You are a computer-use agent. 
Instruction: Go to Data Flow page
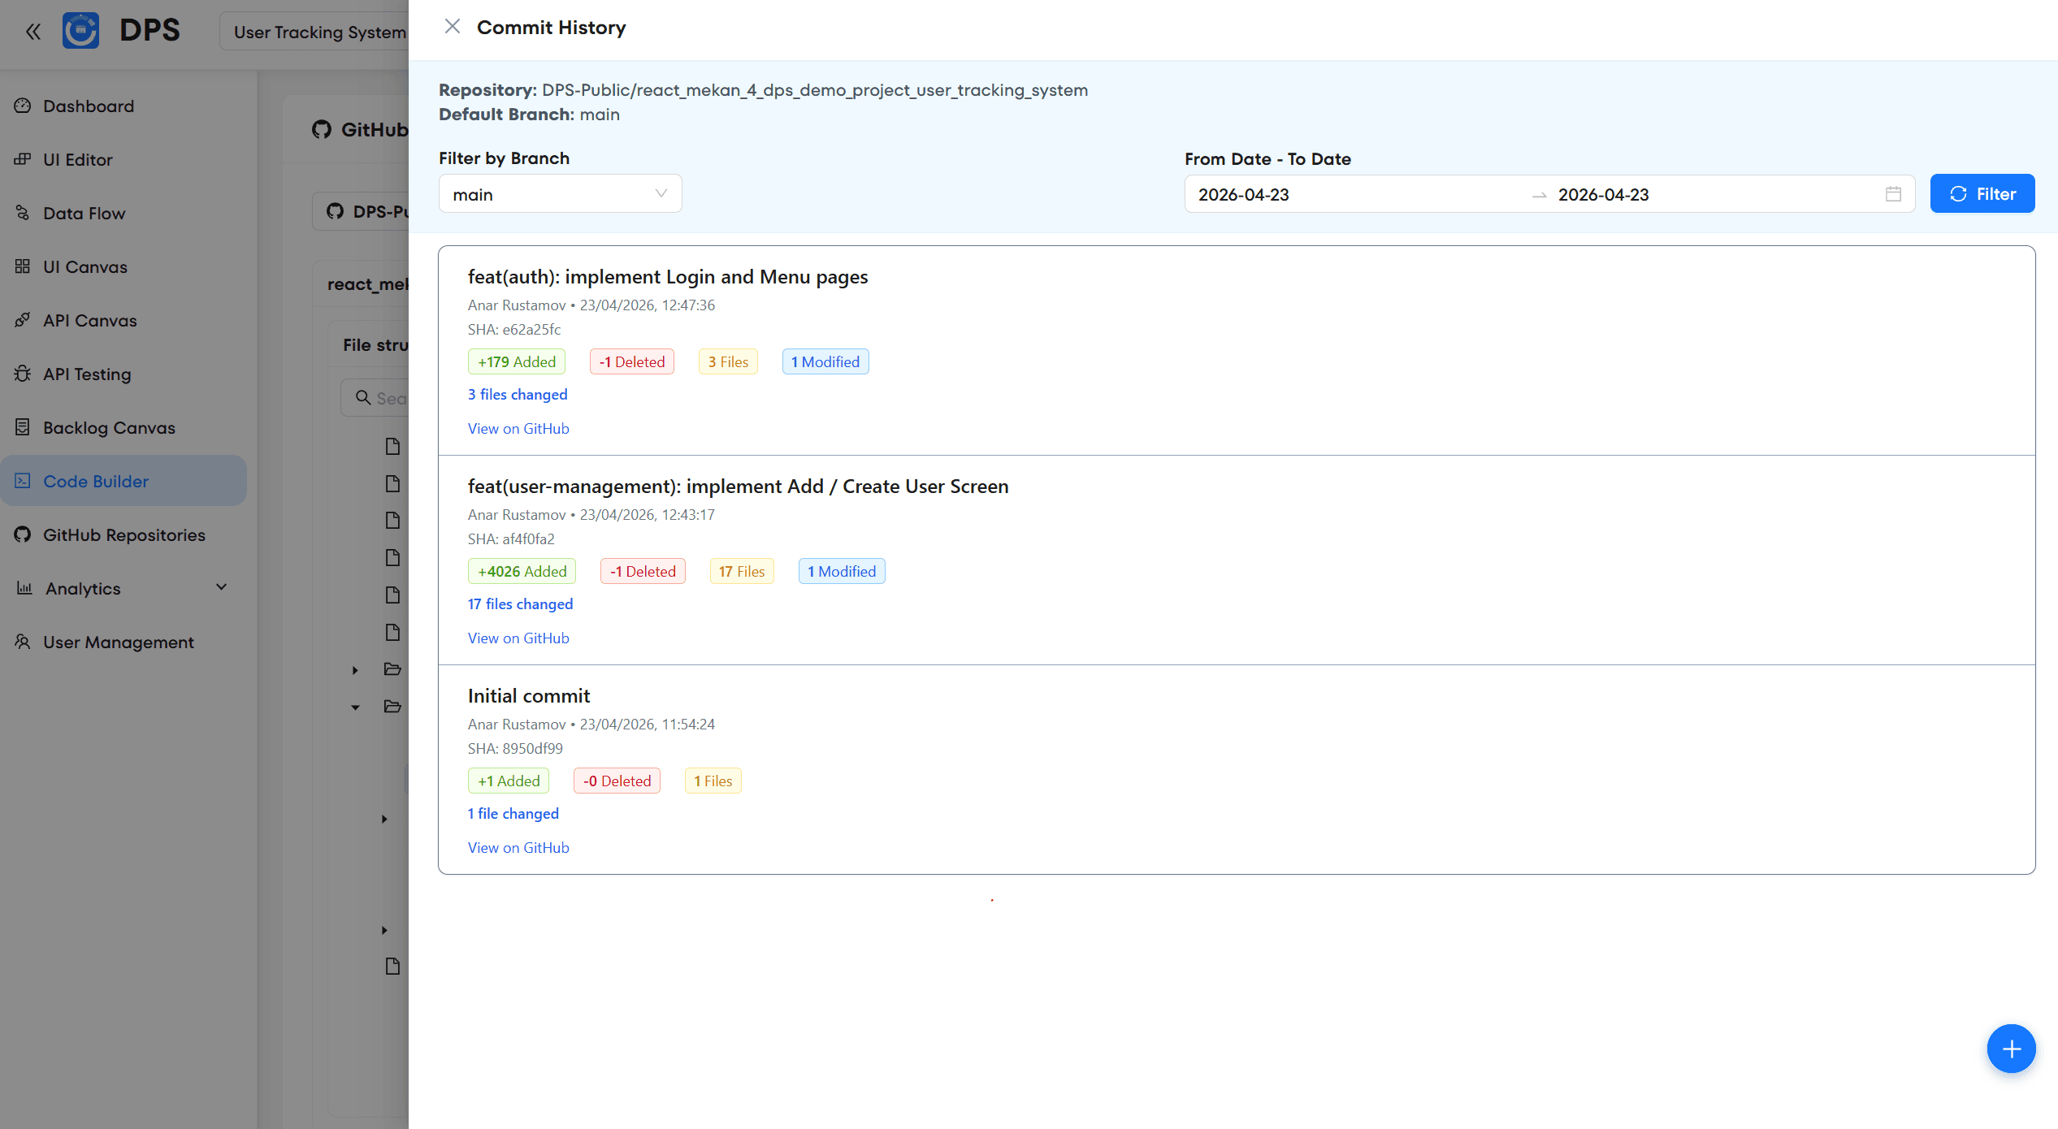(x=123, y=213)
